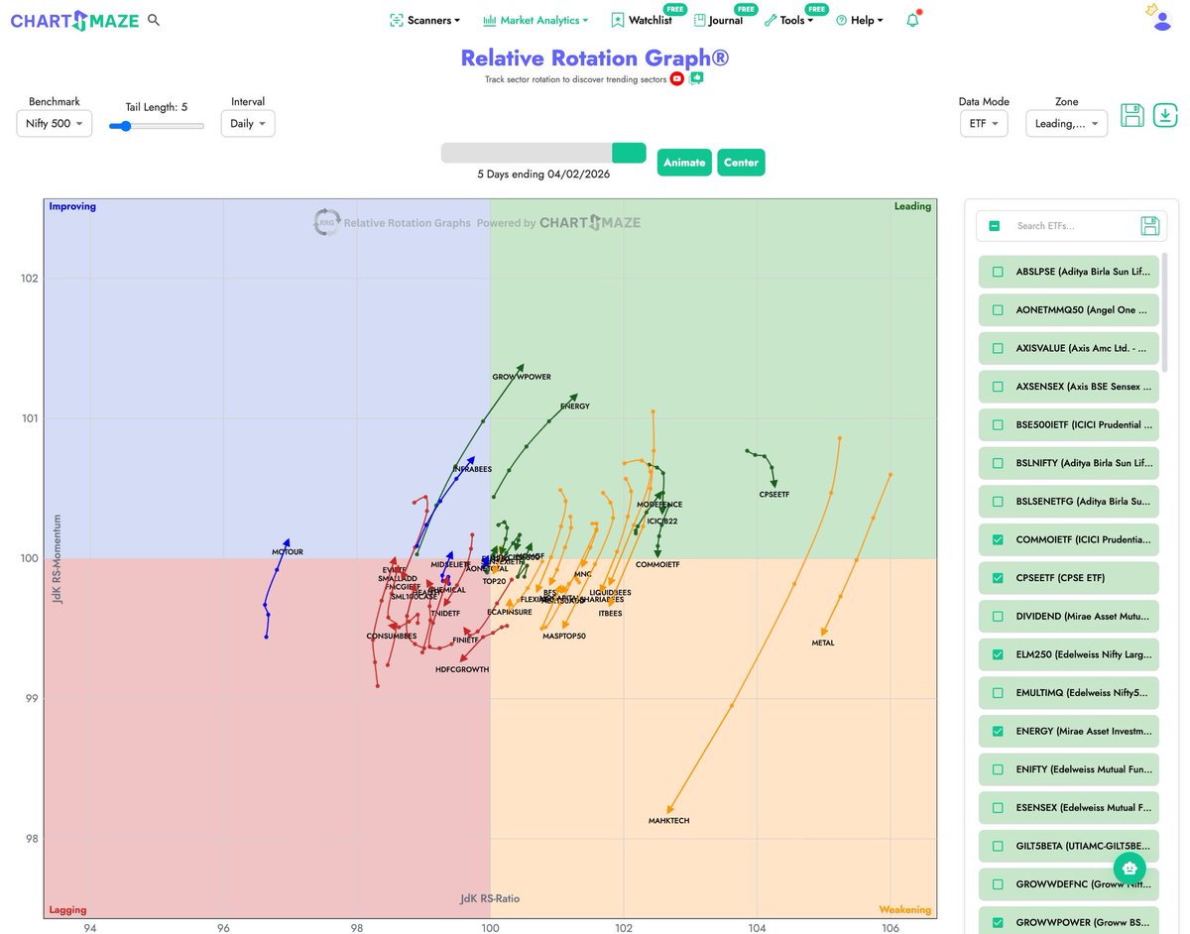Click the Tools wrench icon
This screenshot has width=1190, height=934.
pyautogui.click(x=771, y=20)
